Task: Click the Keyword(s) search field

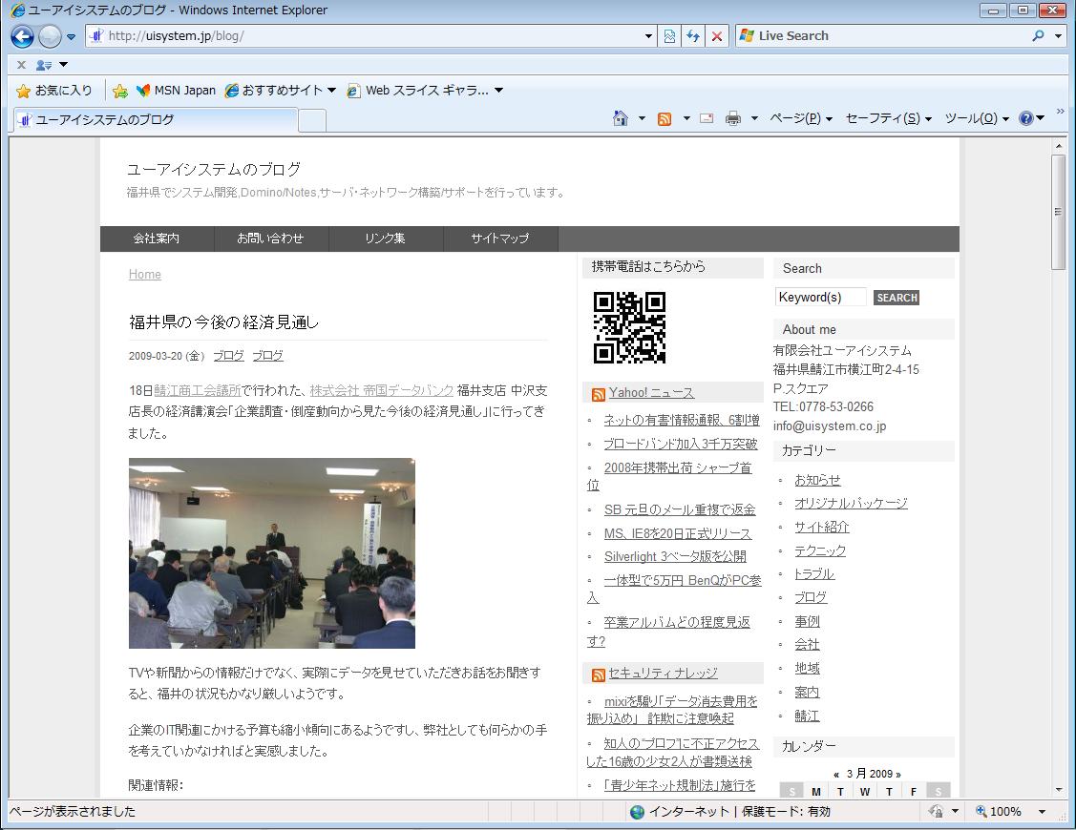Action: (x=821, y=297)
